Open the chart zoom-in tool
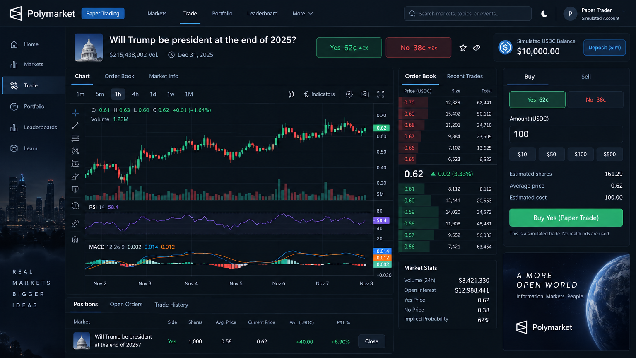The height and width of the screenshot is (358, 636). [x=75, y=206]
